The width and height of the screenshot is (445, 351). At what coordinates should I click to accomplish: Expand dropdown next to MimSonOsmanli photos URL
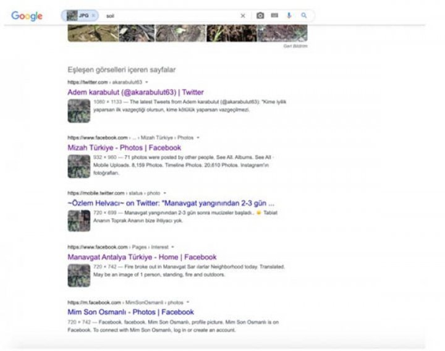188,302
